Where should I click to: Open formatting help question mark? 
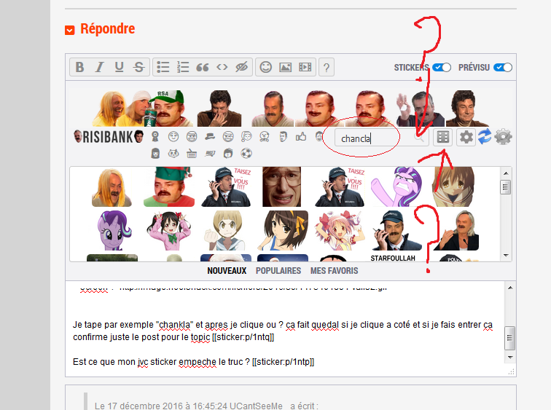click(x=327, y=67)
